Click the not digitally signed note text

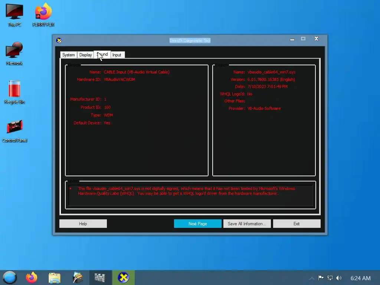pyautogui.click(x=186, y=191)
